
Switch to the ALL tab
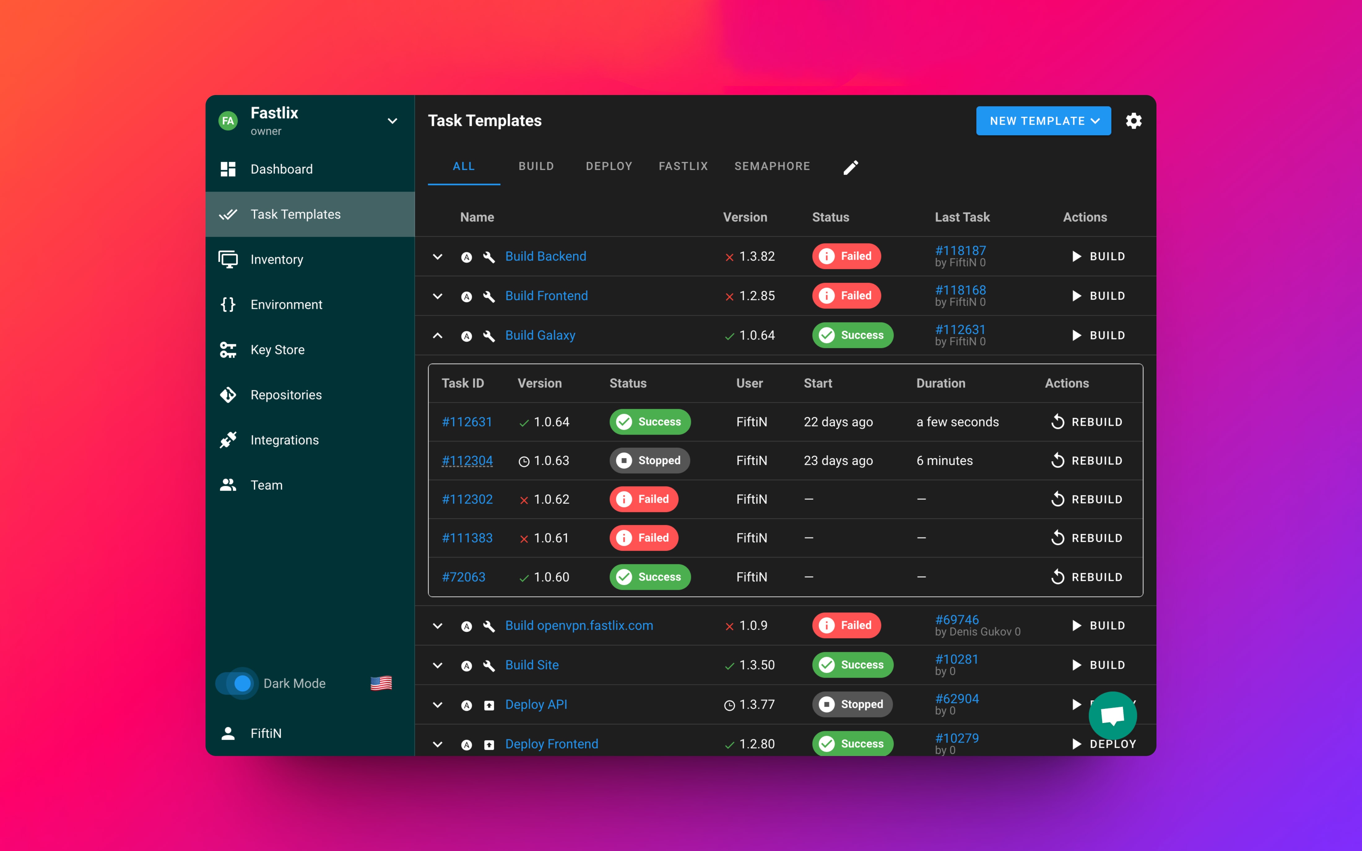[464, 166]
